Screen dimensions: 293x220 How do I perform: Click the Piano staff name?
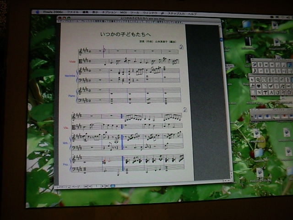tap(71, 96)
